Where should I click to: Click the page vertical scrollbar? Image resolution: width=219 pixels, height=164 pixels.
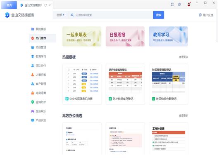click(x=217, y=26)
